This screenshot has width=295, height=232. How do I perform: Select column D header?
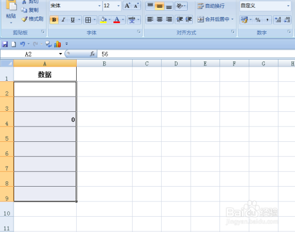(x=176, y=64)
